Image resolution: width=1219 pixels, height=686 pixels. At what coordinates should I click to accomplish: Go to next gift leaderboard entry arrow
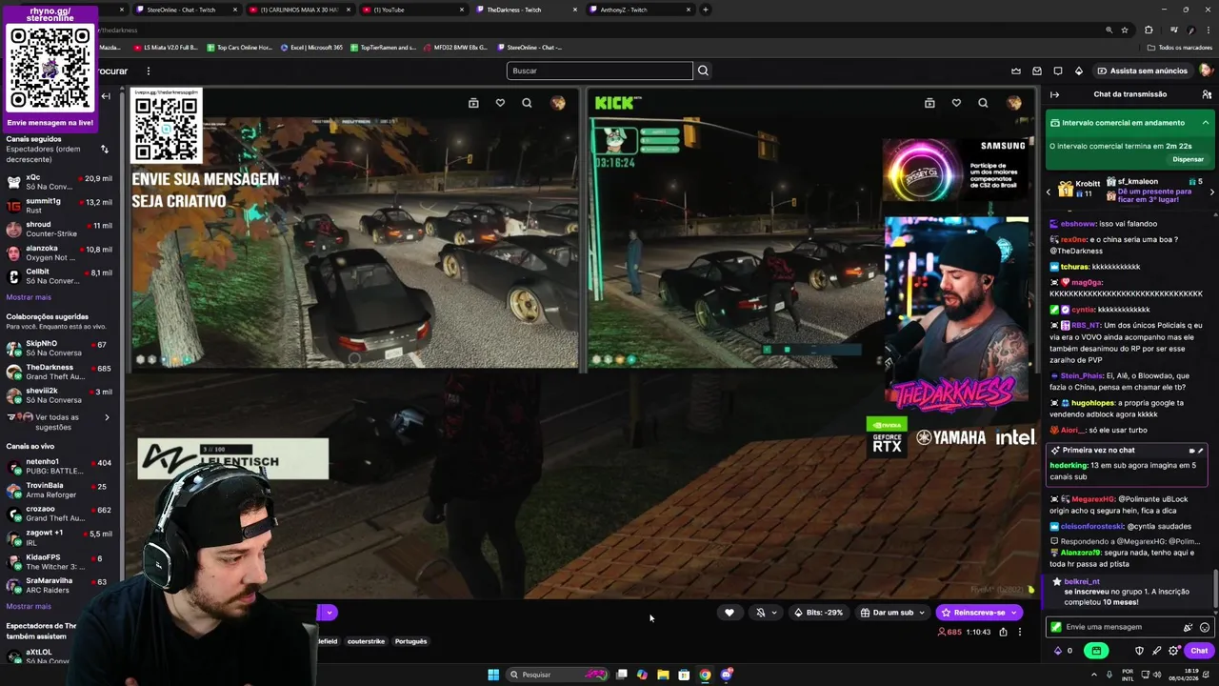point(1211,192)
